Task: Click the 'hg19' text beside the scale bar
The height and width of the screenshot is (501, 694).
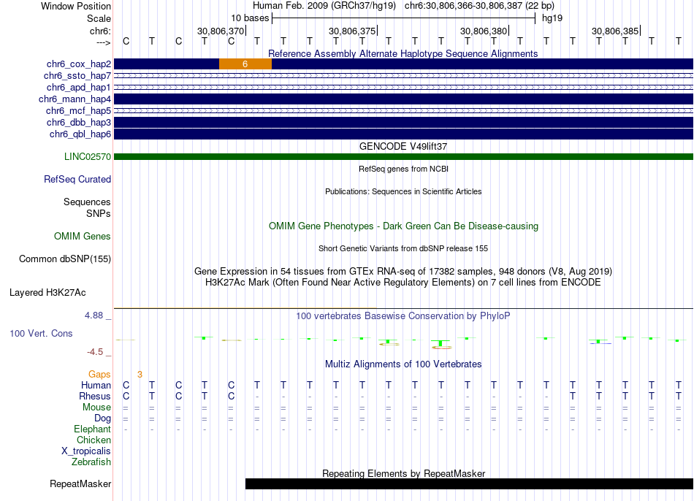Action: (552, 18)
